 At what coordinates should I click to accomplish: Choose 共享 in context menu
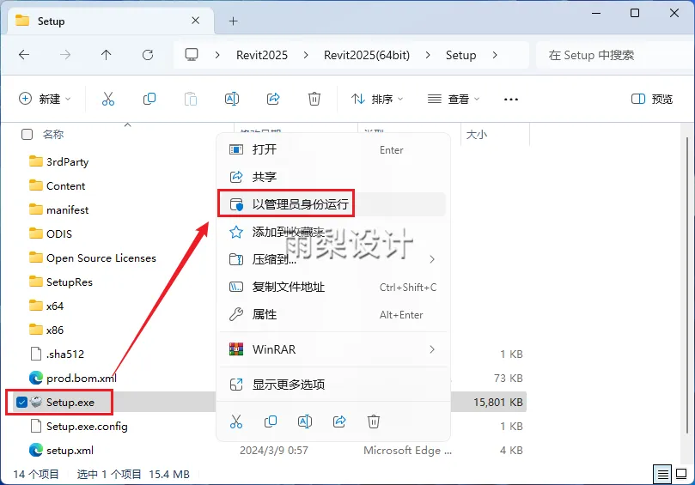pyautogui.click(x=332, y=177)
